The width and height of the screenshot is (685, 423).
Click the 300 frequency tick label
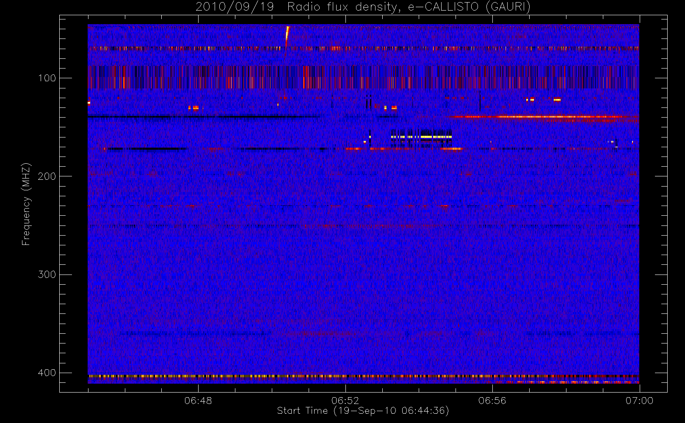click(x=47, y=274)
